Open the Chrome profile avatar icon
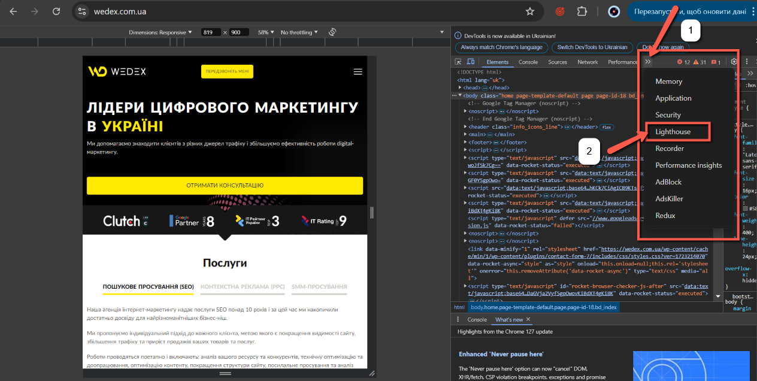757x381 pixels. click(614, 11)
